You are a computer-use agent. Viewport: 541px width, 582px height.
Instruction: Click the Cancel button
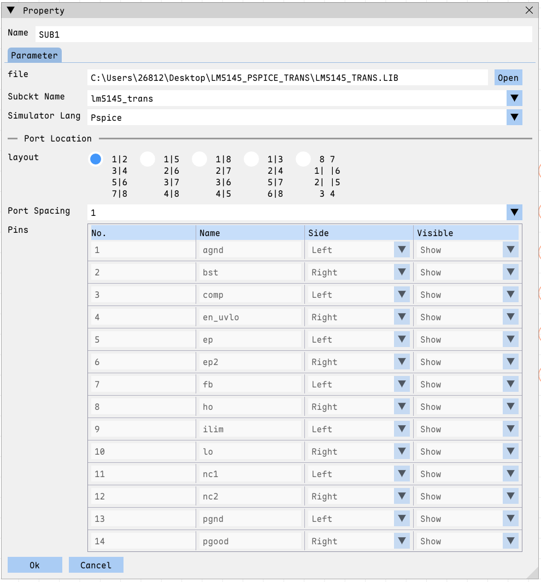(96, 565)
